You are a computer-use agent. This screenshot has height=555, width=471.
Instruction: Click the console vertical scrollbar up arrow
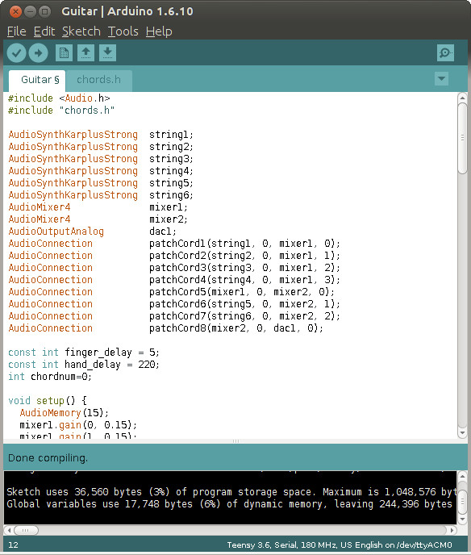[x=462, y=477]
